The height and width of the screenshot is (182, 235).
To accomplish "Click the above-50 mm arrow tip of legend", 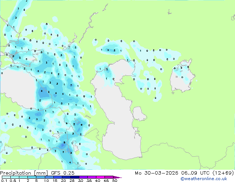I will click(x=118, y=177).
